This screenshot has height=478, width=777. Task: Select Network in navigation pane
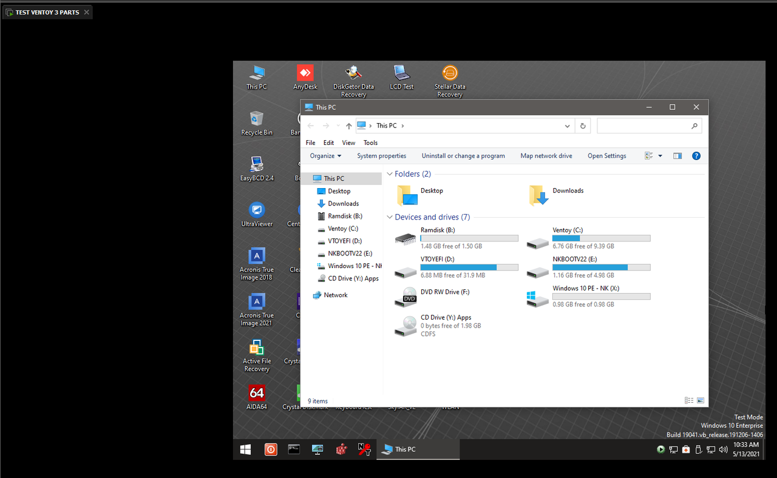click(335, 295)
